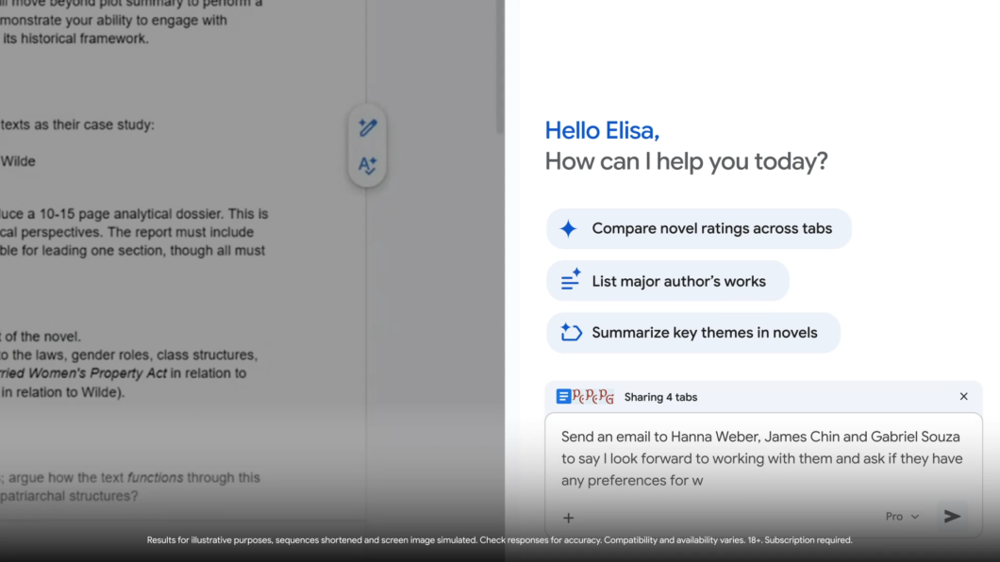Click the sparkle icon on the Compare ratings chip
Image resolution: width=1000 pixels, height=562 pixels.
point(569,227)
